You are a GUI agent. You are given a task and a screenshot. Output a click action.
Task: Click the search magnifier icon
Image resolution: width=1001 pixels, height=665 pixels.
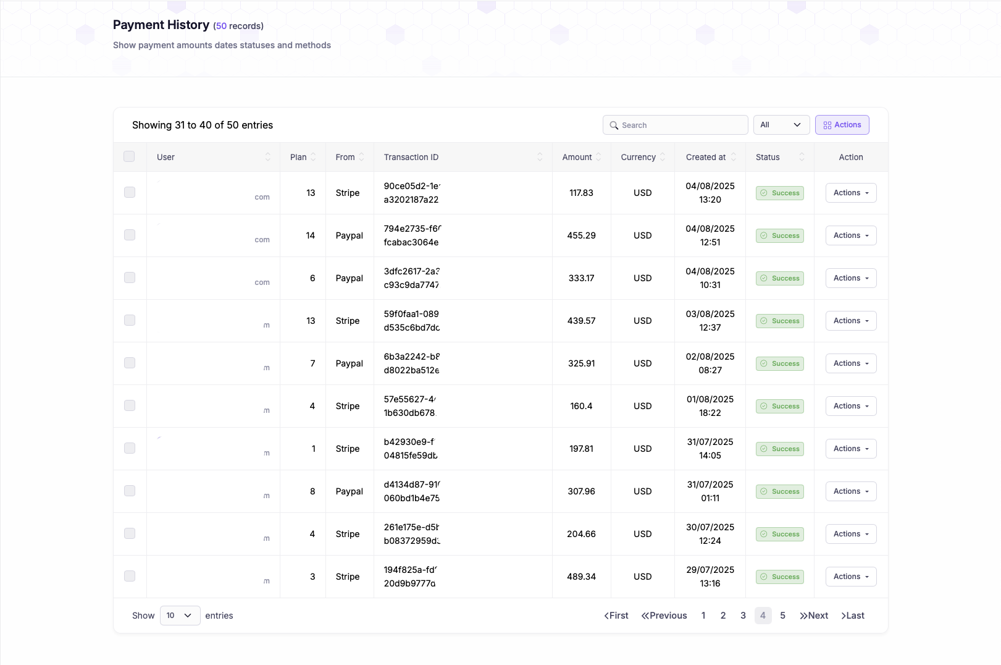(x=614, y=125)
